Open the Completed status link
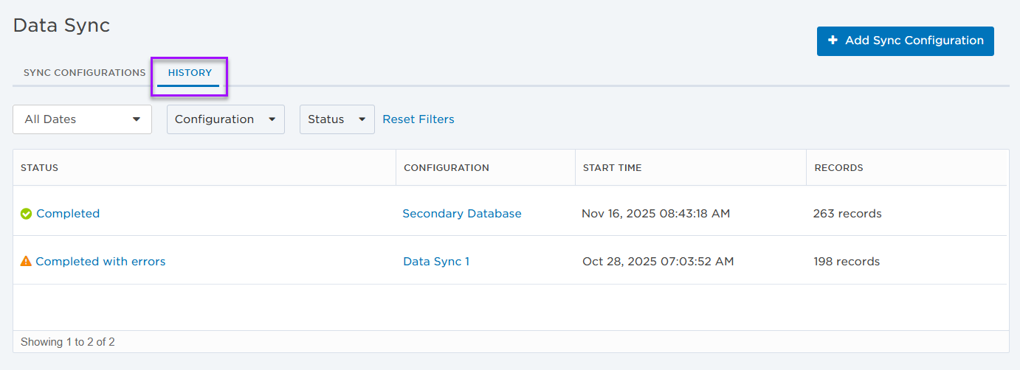Viewport: 1020px width, 370px height. (x=68, y=214)
